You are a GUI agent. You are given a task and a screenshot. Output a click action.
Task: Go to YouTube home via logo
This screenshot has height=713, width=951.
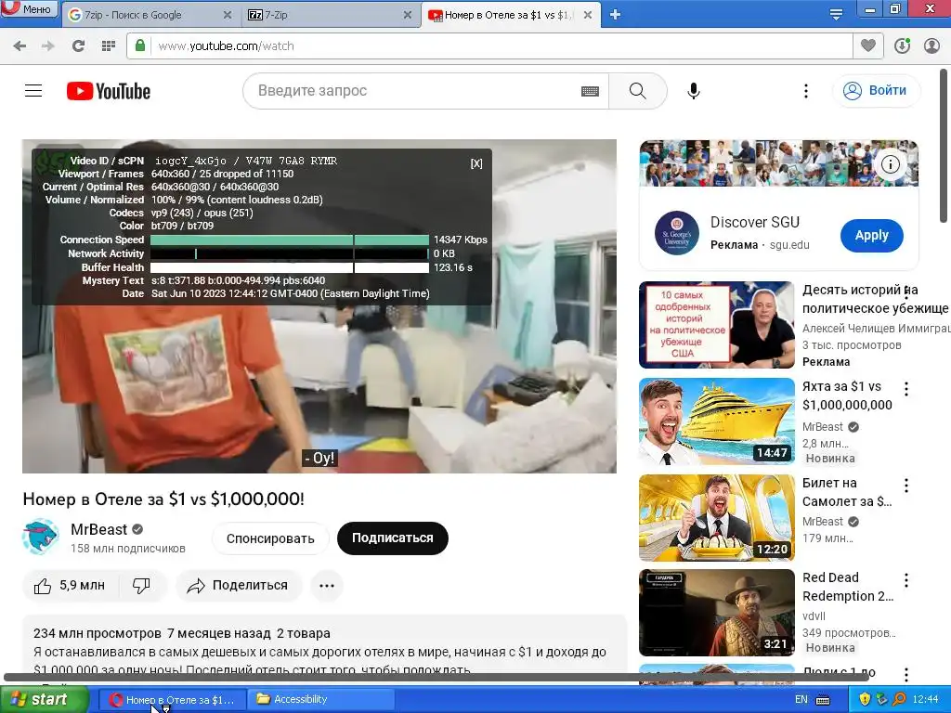(x=109, y=91)
